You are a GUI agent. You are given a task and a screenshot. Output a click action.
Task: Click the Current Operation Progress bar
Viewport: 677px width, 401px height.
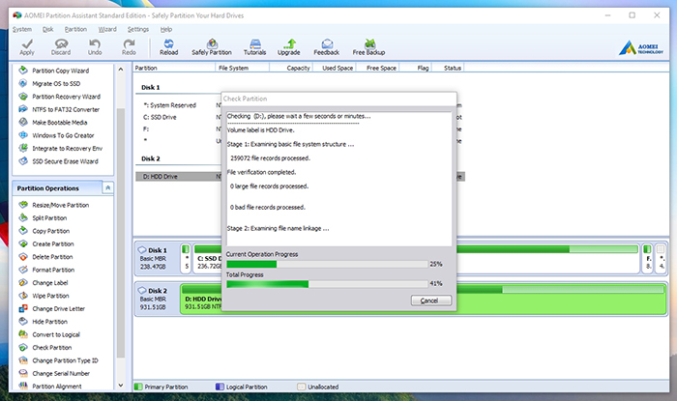(x=327, y=264)
